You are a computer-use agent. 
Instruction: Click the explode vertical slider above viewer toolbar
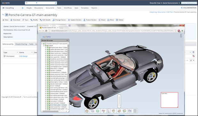click(119, 101)
